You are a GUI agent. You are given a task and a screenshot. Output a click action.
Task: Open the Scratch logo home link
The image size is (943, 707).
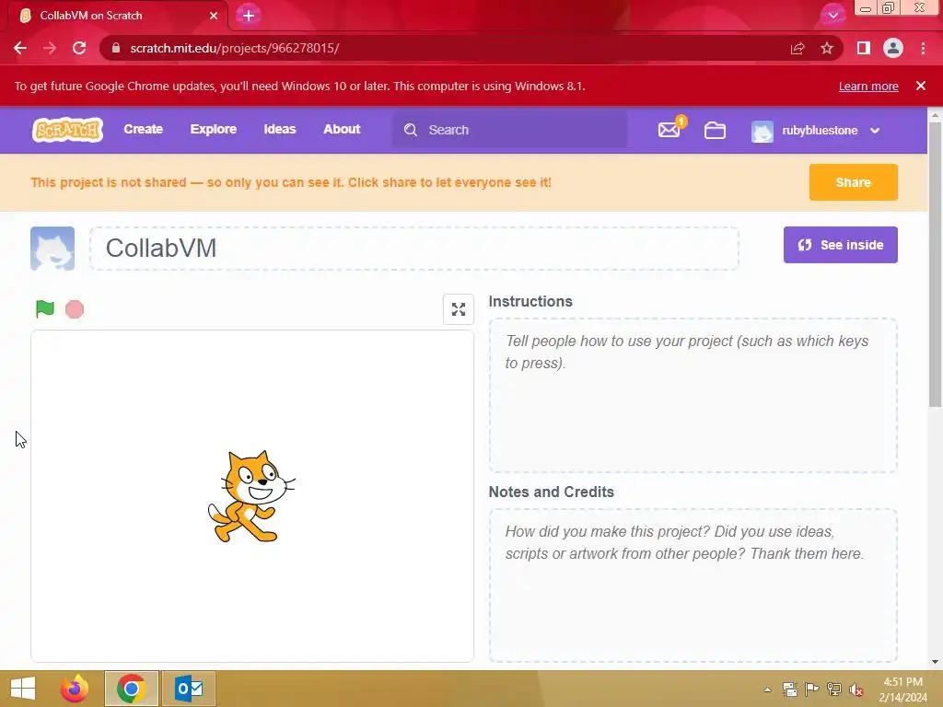pos(67,130)
